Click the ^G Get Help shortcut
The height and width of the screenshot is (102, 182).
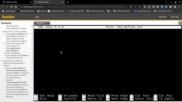(44, 96)
